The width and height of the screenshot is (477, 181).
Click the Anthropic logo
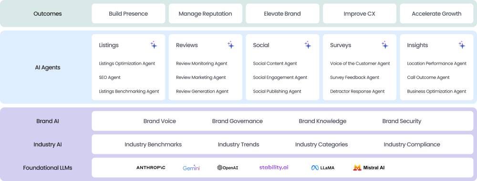pyautogui.click(x=151, y=168)
